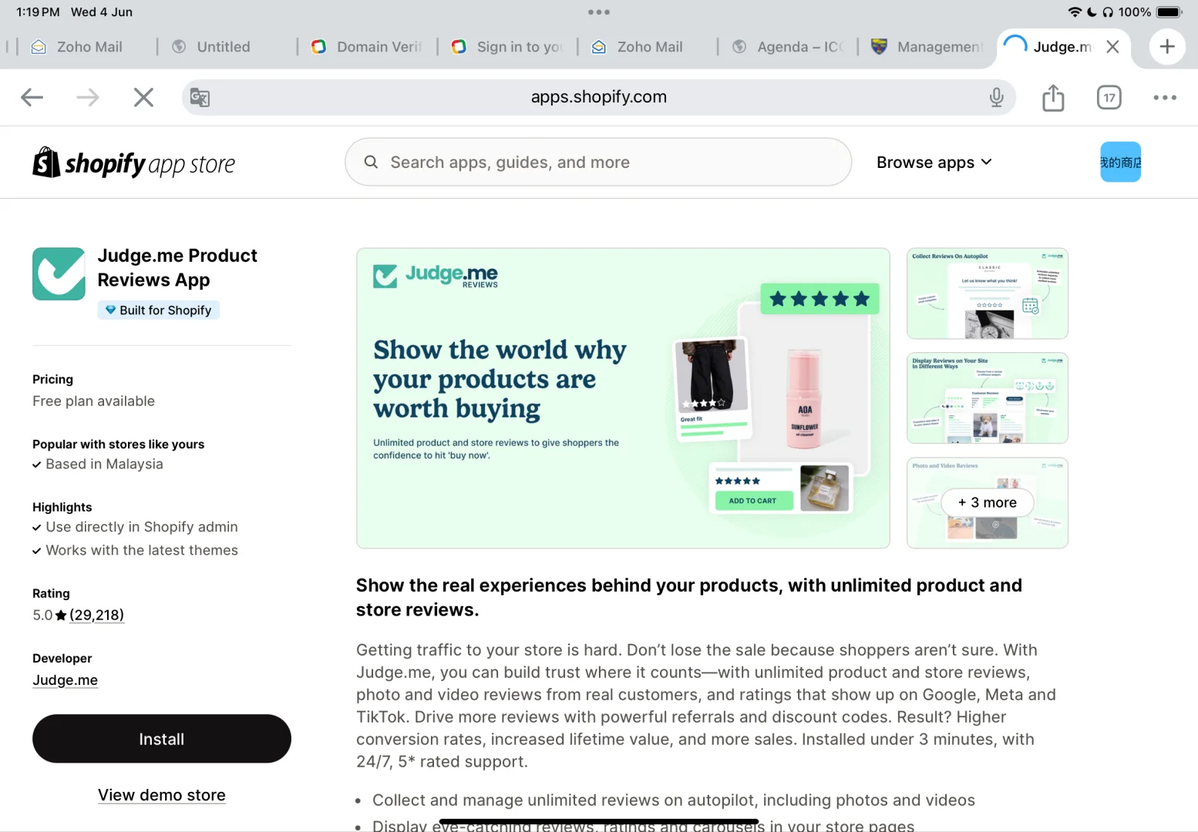1198x832 pixels.
Task: Open the store account avatar
Action: [x=1120, y=162]
